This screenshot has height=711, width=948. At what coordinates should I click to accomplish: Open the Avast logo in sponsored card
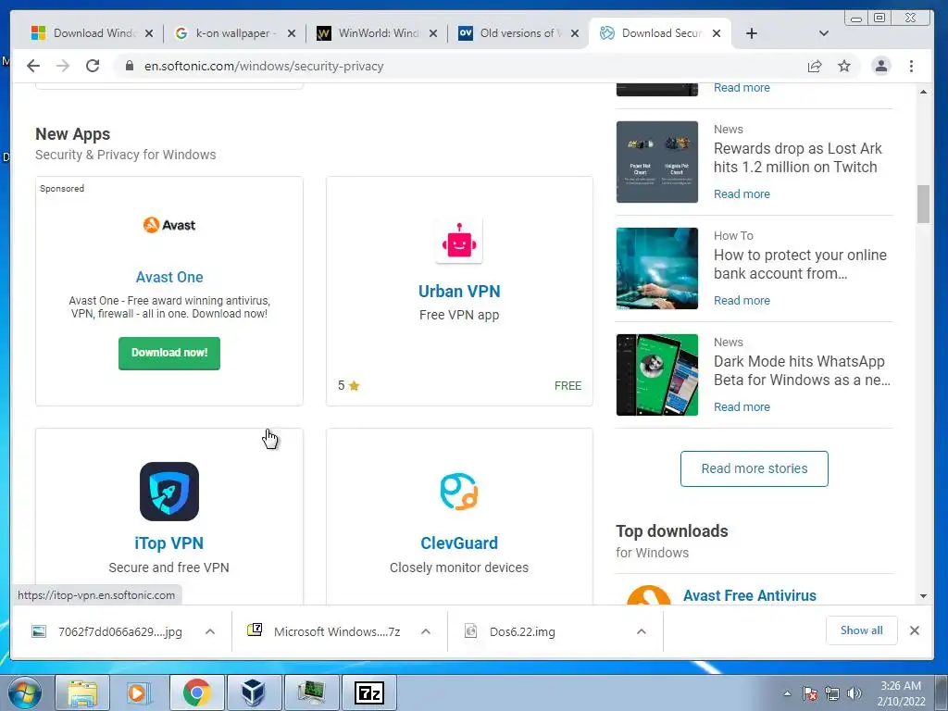pos(169,225)
